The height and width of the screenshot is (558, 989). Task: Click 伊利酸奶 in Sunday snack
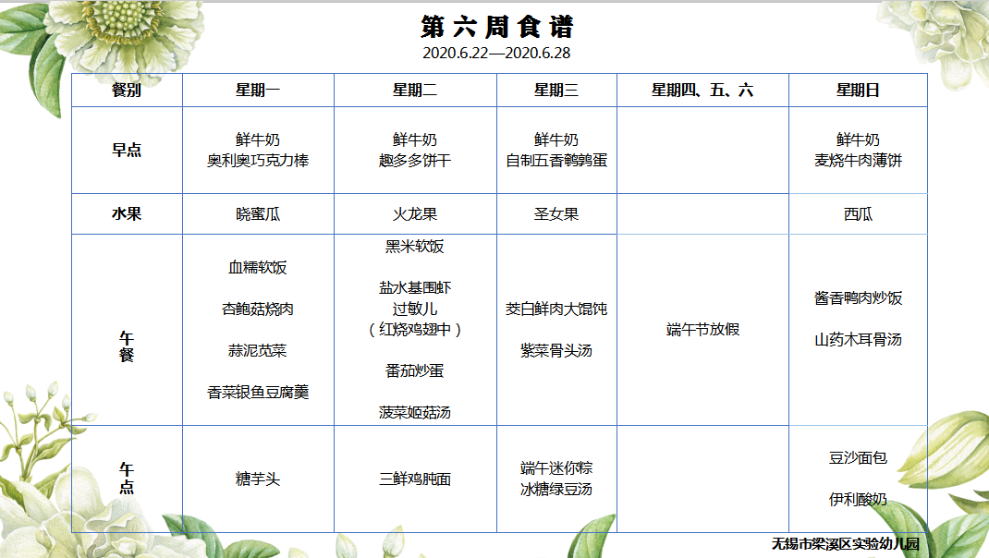pyautogui.click(x=858, y=500)
